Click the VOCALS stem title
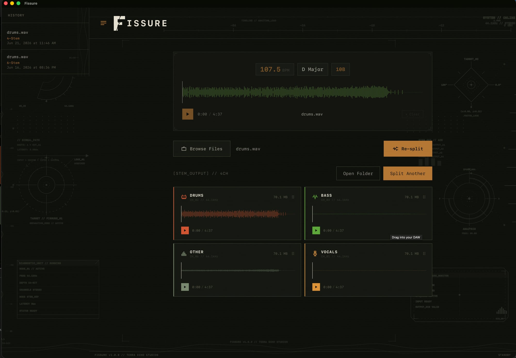Image resolution: width=516 pixels, height=358 pixels. [x=329, y=252]
